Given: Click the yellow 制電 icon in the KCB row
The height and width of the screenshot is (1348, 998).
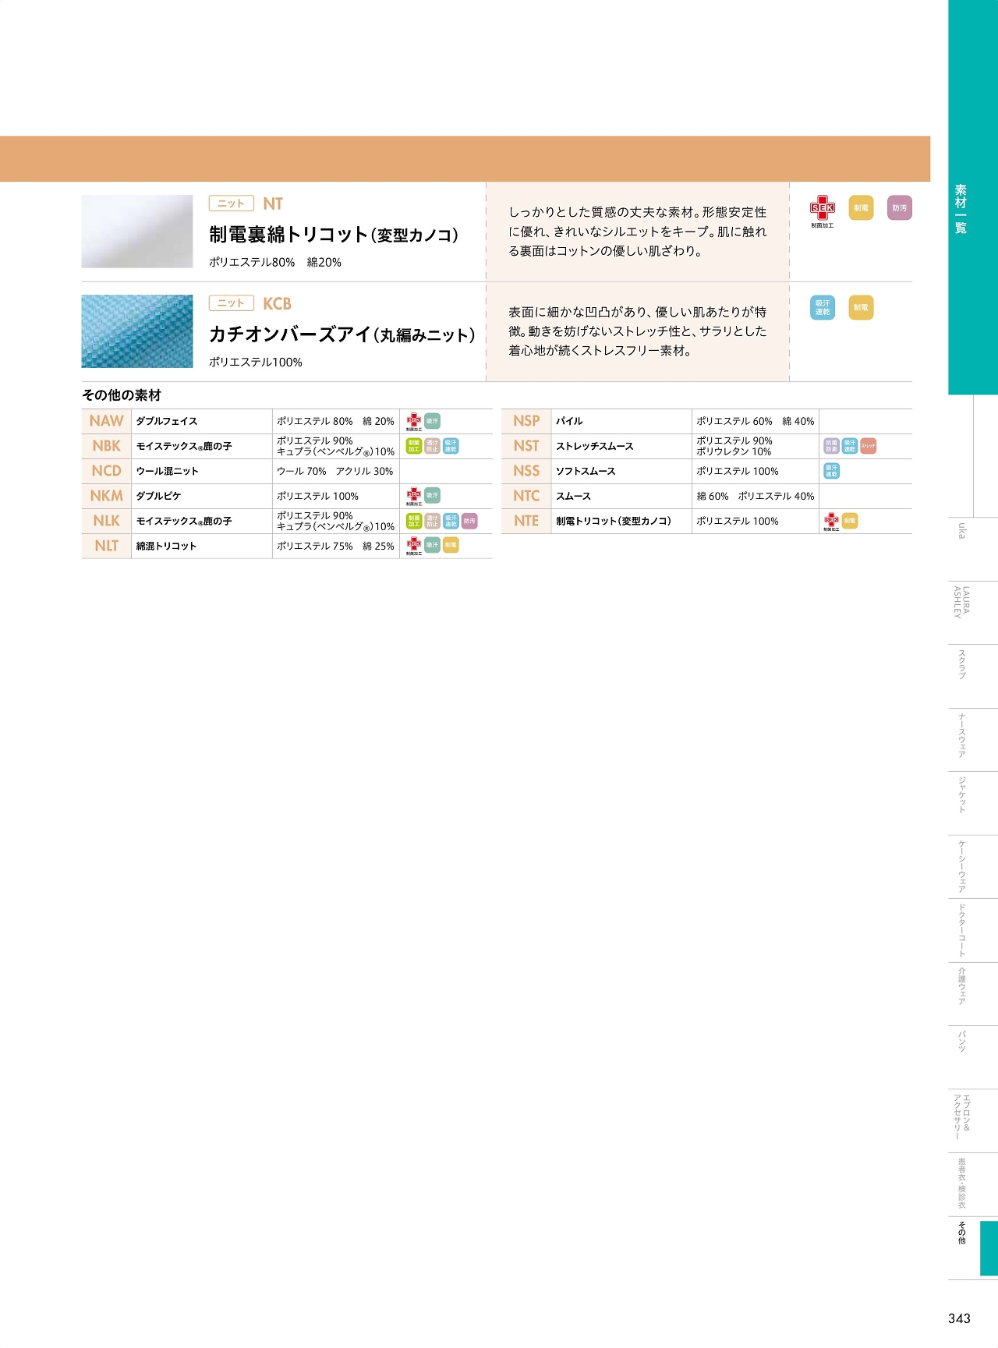Looking at the screenshot, I should tap(861, 308).
